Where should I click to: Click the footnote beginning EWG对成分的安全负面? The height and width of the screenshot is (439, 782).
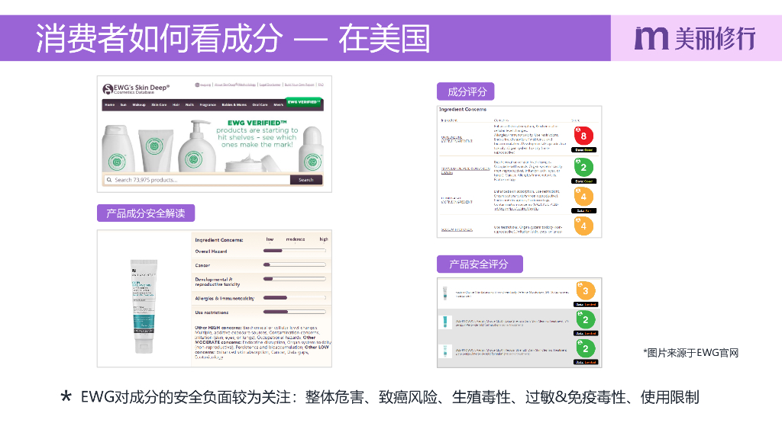click(x=390, y=397)
